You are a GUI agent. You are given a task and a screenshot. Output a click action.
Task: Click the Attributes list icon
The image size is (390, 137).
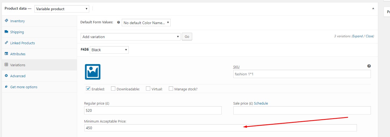(x=6, y=54)
